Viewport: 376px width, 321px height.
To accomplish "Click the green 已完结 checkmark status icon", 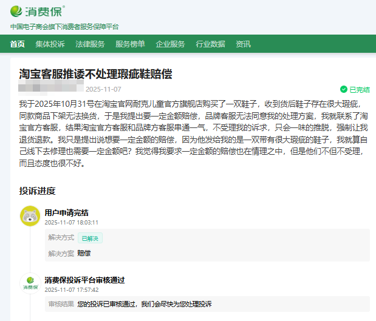I will tap(344, 89).
